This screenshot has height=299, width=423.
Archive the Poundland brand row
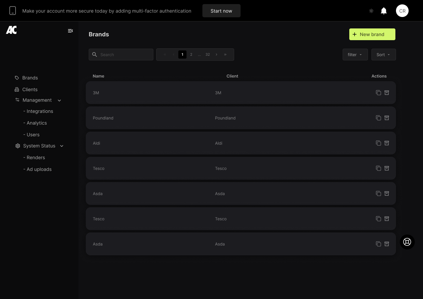point(387,118)
